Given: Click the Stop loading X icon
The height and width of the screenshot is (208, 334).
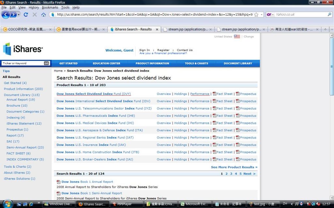Looking at the screenshot, I should [x=35, y=15].
